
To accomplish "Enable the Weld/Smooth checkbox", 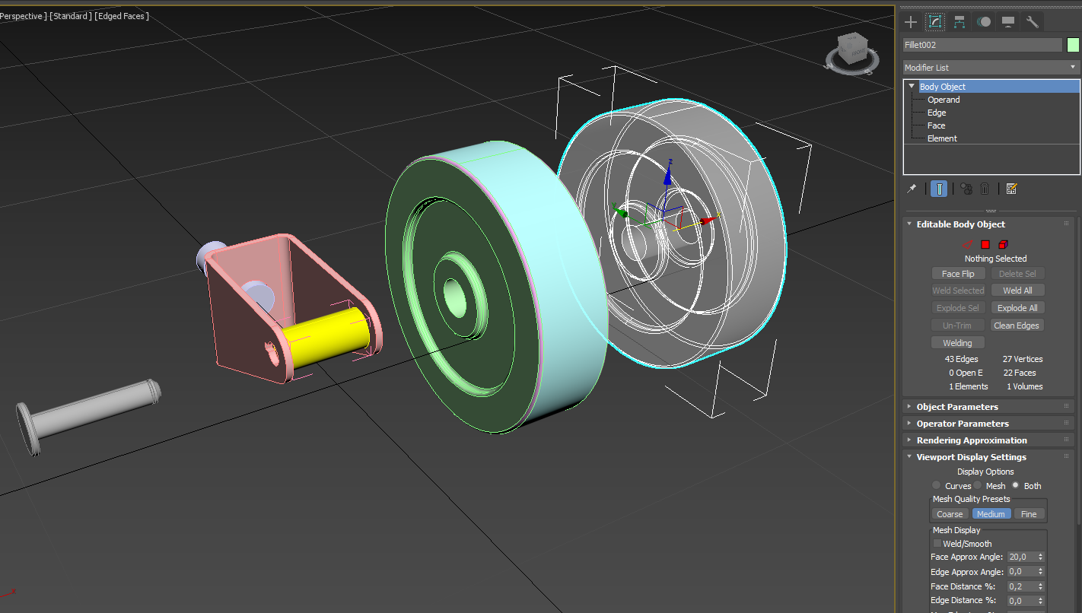I will [x=937, y=543].
